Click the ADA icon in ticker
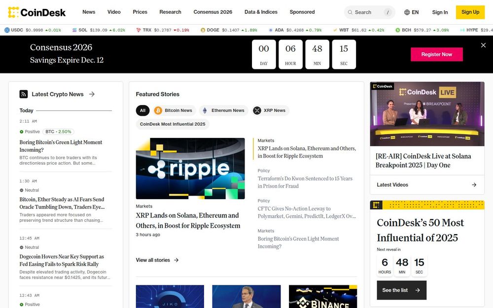 [x=271, y=30]
